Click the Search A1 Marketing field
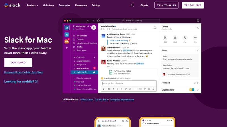Screen dimensions: 227x127 (132, 21)
